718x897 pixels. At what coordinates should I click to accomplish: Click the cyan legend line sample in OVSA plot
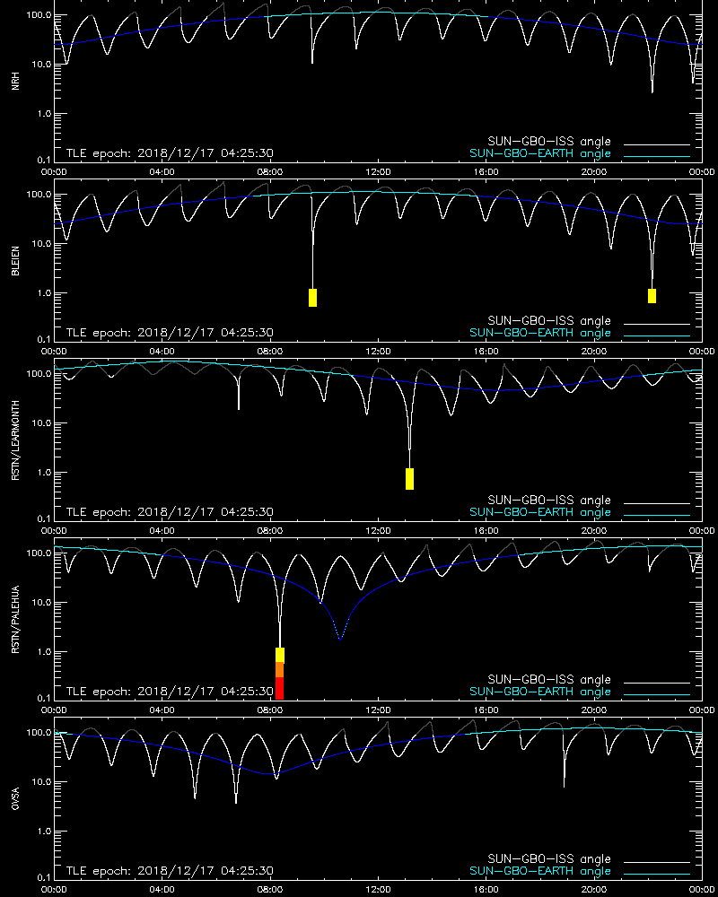pyautogui.click(x=657, y=874)
